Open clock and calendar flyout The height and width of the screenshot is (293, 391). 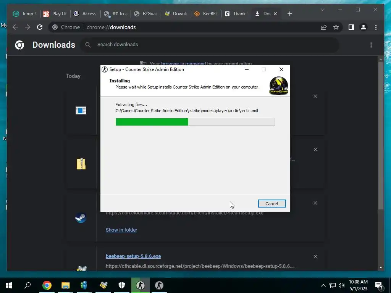[358, 285]
